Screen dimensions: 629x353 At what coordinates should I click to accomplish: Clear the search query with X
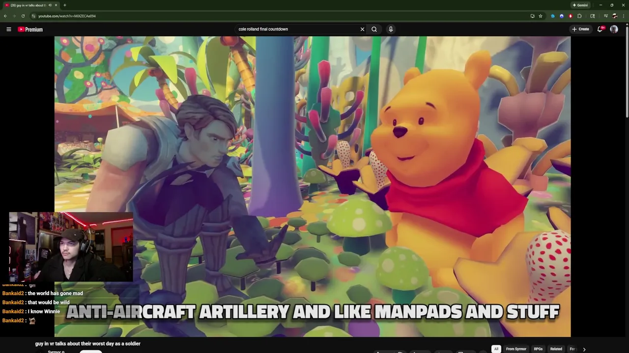click(362, 29)
